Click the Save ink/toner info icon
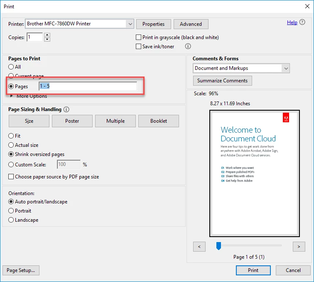This screenshot has height=282, width=314. coord(188,46)
